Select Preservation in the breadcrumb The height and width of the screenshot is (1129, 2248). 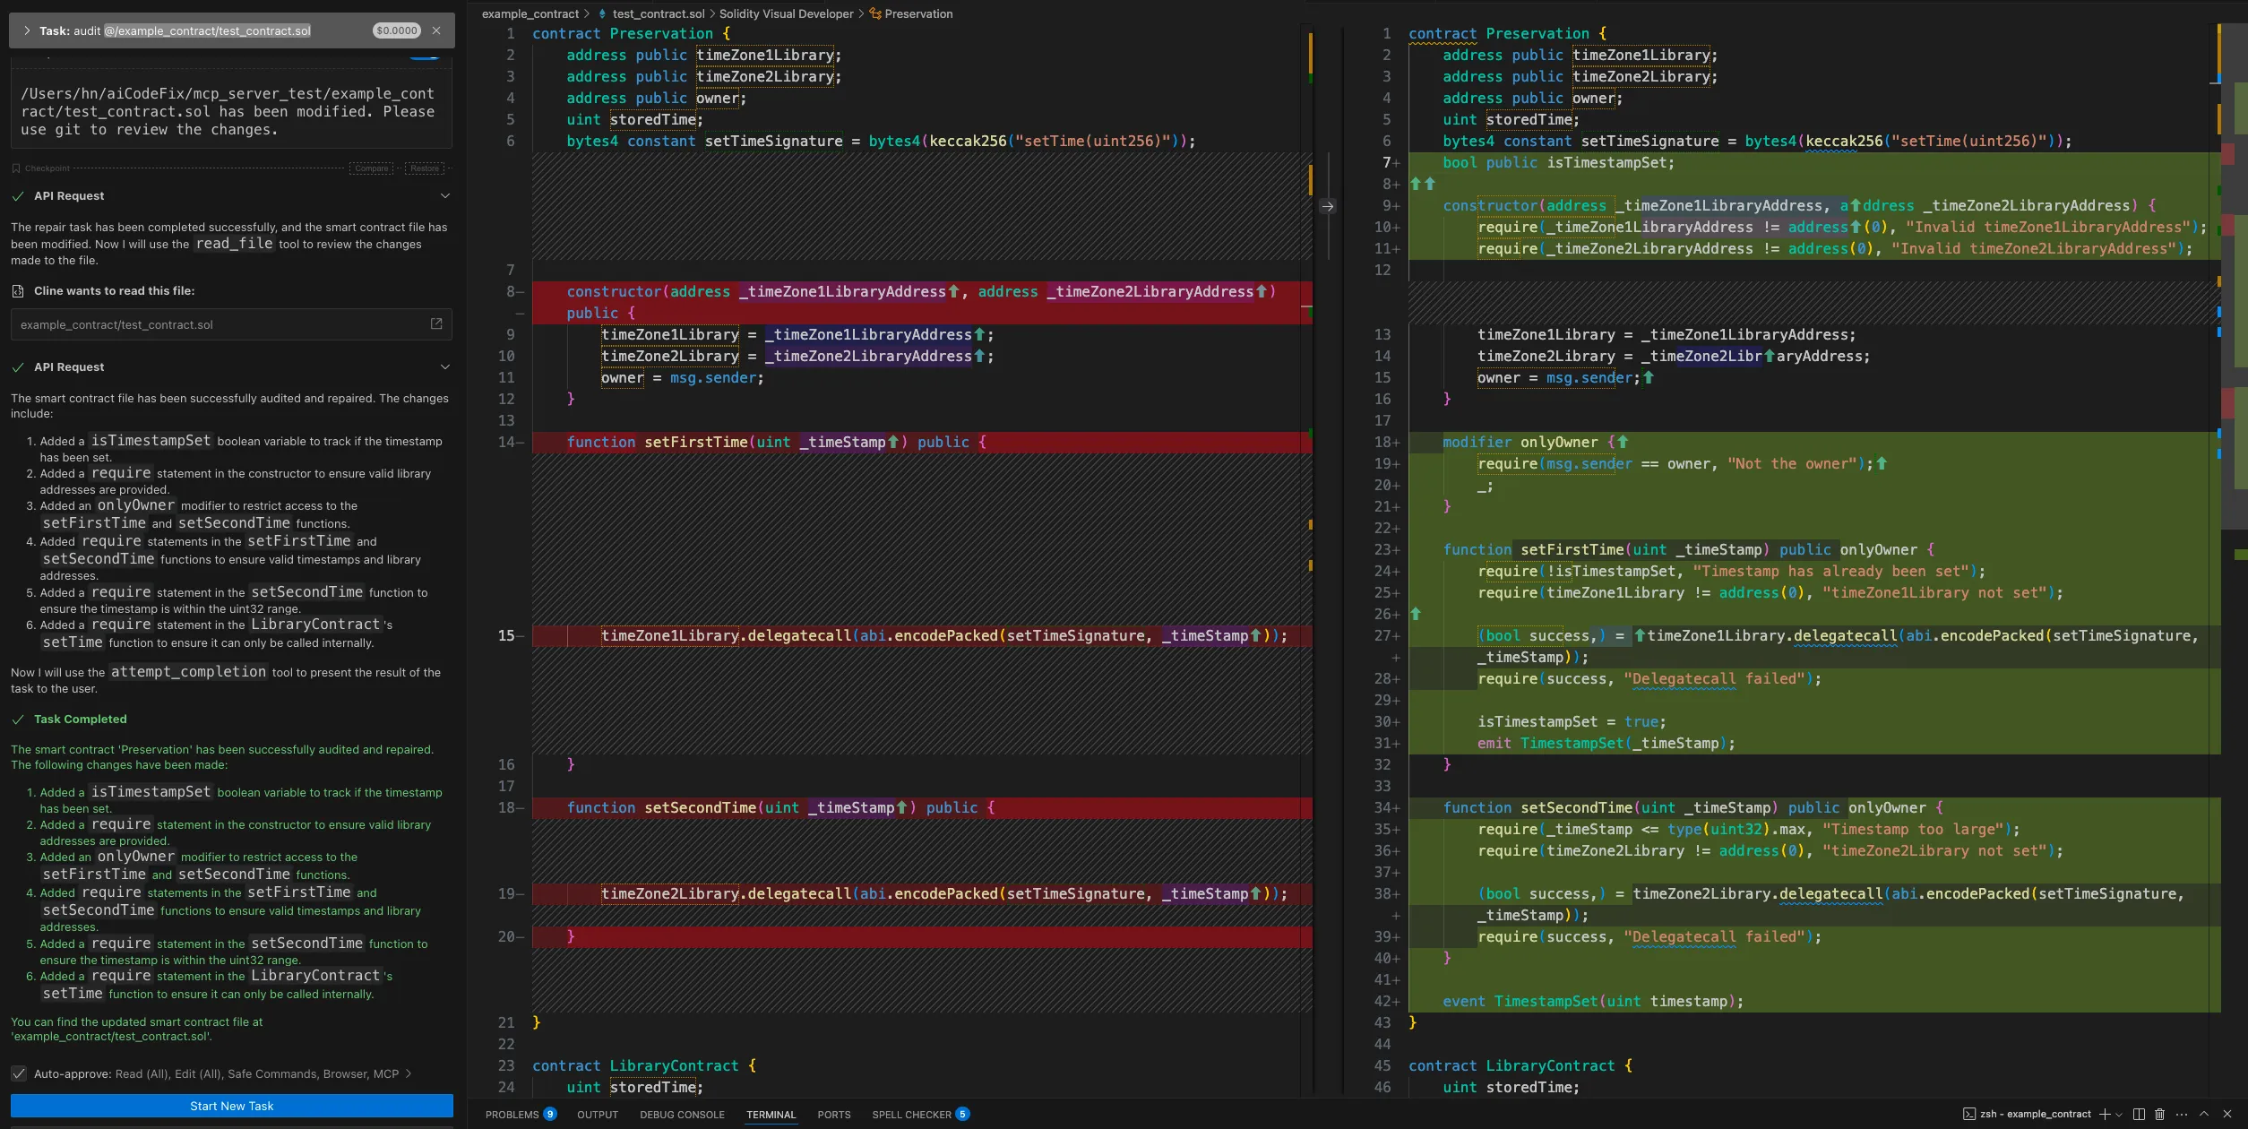(x=918, y=13)
